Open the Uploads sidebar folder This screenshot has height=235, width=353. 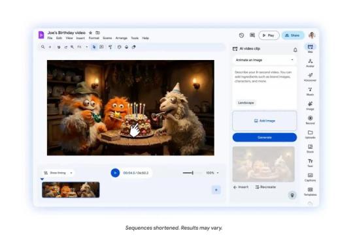point(311,134)
